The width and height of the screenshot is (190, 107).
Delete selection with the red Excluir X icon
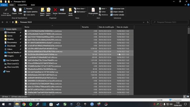(55, 10)
